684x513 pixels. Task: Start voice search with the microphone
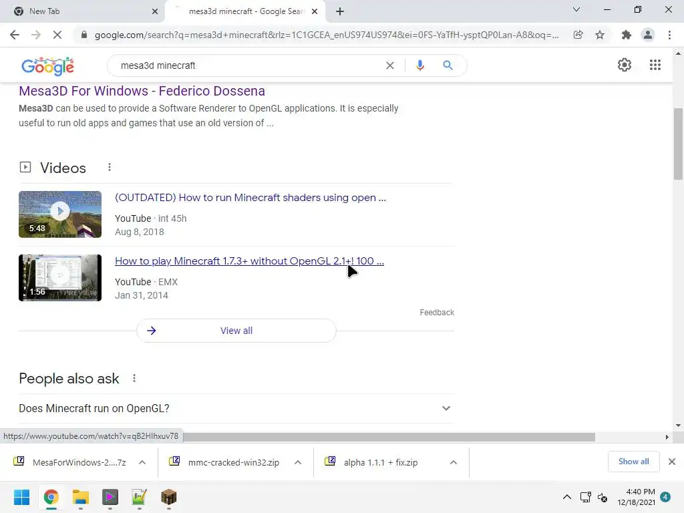[419, 65]
